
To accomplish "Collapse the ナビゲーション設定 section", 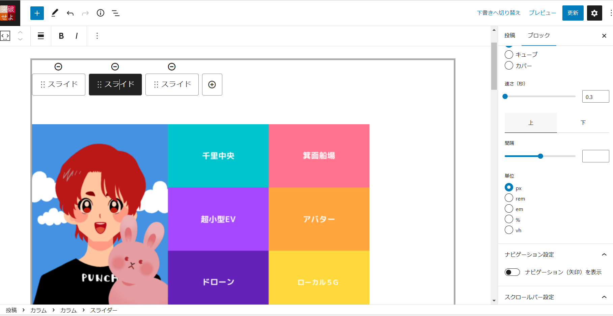I will [x=604, y=254].
